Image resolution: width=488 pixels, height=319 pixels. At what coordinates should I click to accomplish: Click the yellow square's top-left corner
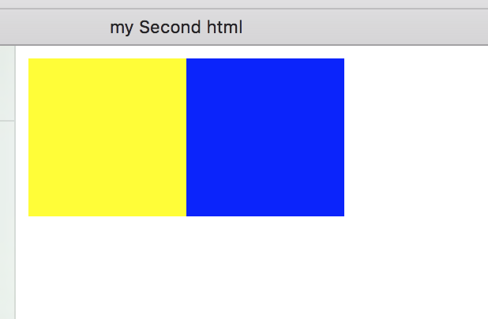29,59
